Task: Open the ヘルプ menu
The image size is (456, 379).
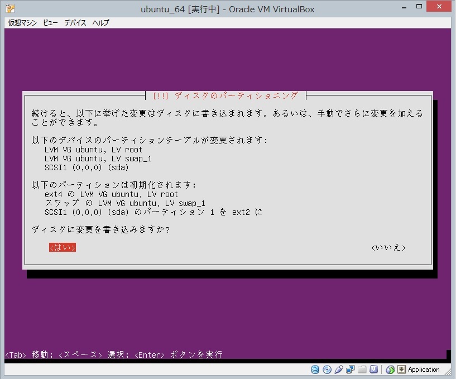Action: tap(100, 23)
